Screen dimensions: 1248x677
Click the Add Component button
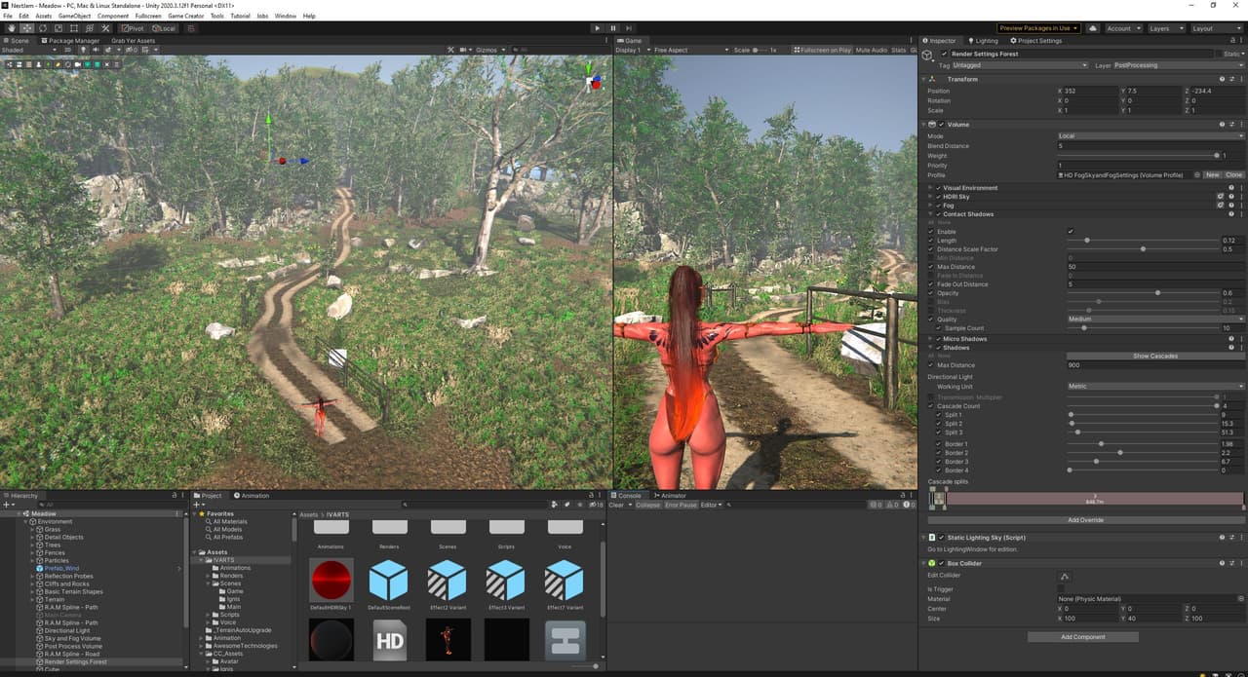(1083, 637)
